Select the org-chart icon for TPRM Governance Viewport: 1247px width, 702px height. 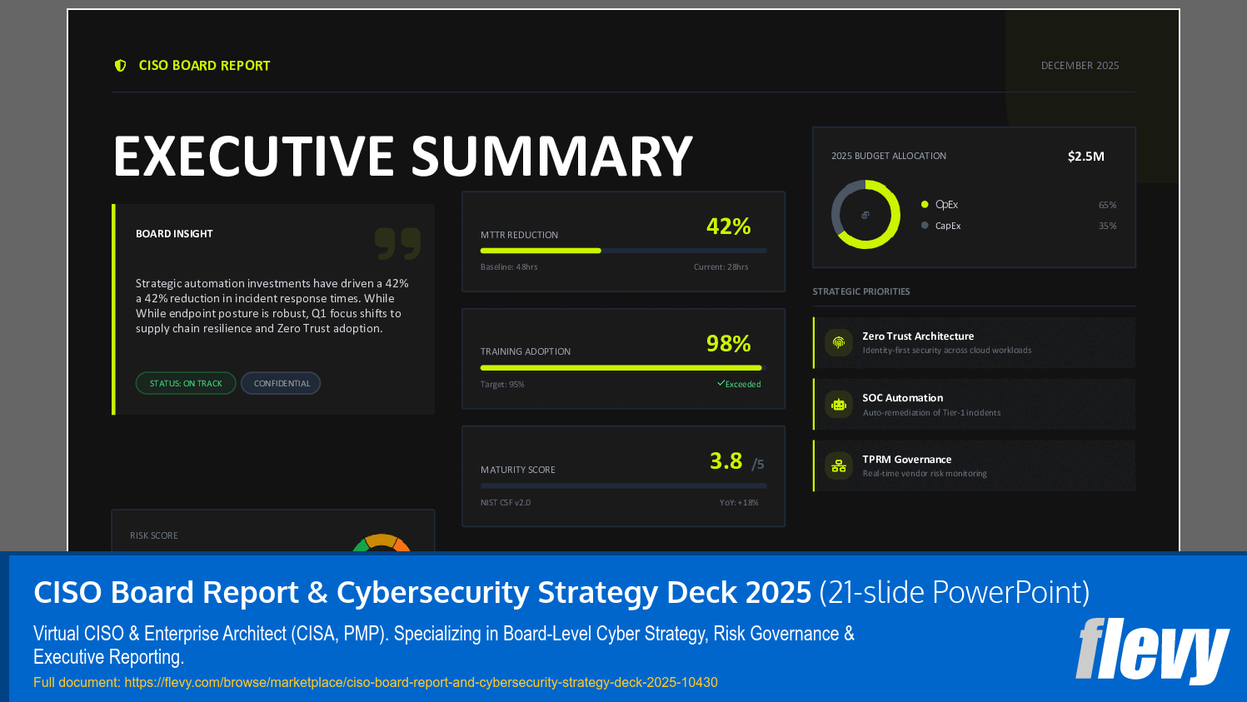pyautogui.click(x=838, y=466)
